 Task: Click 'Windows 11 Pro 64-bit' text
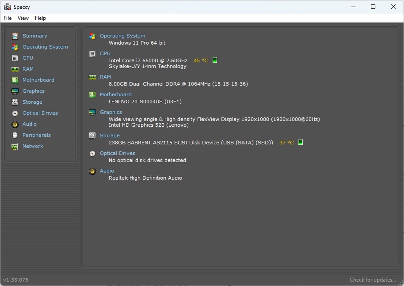coord(137,43)
